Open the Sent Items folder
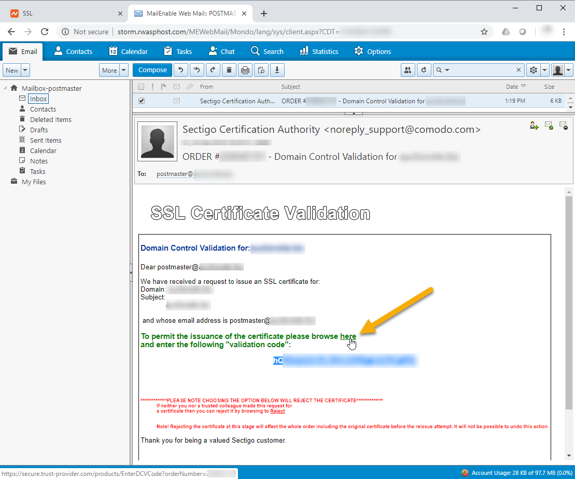 [x=46, y=140]
